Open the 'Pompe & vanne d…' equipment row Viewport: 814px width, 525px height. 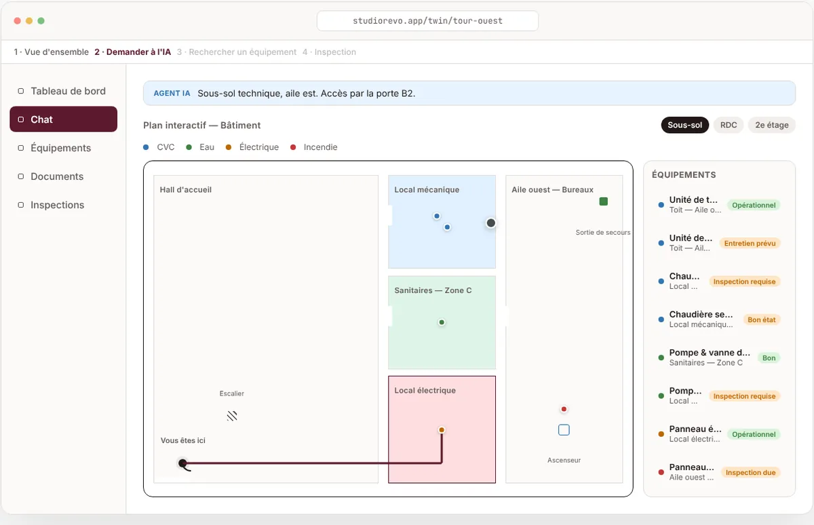719,357
